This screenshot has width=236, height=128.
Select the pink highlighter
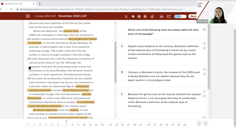(139, 16)
